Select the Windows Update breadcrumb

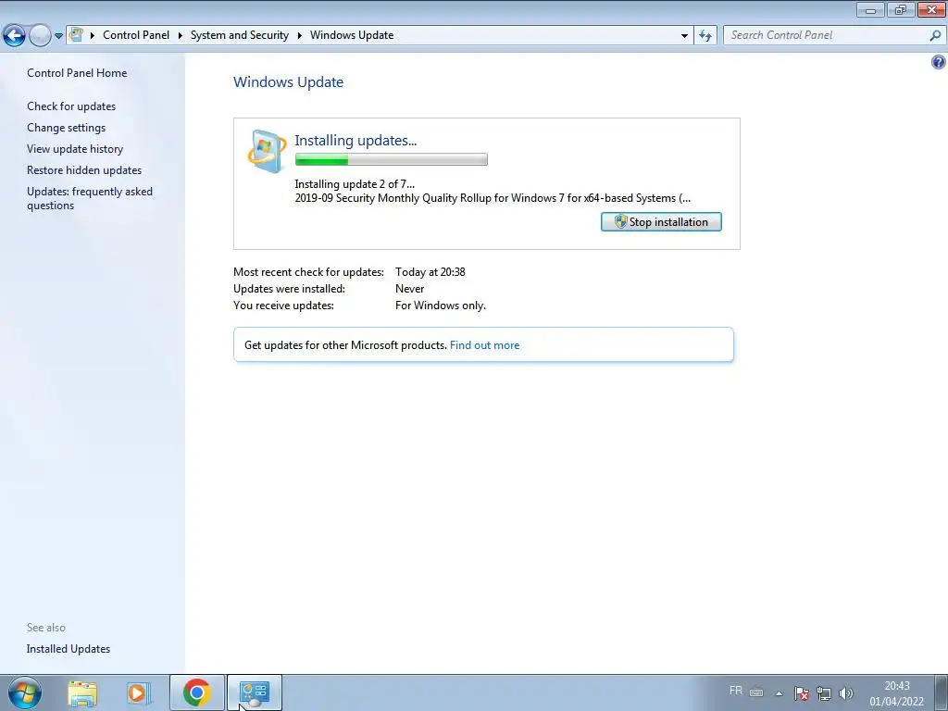pos(352,35)
